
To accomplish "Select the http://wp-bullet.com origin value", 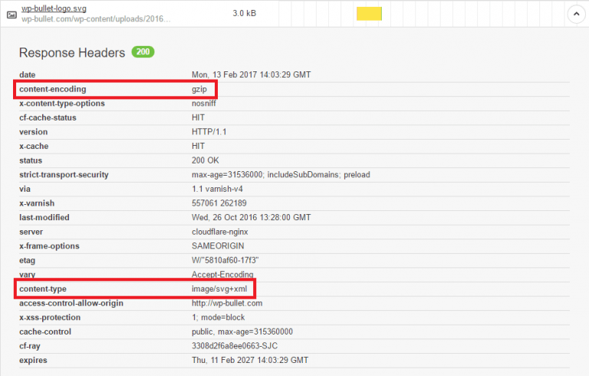I will (227, 303).
